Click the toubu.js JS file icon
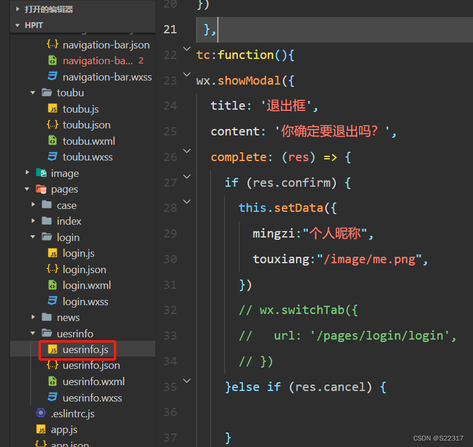The height and width of the screenshot is (447, 473). pos(53,109)
